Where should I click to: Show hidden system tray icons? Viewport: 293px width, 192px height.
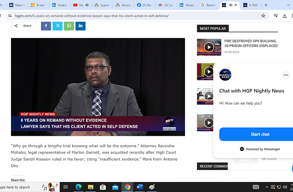coord(267,187)
